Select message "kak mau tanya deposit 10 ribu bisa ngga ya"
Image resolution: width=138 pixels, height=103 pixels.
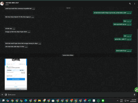coord(19,17)
